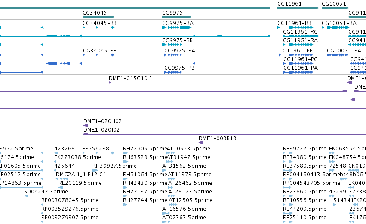Image resolution: width=366 pixels, height=224 pixels.
Task: Open transcript CG9975-RA label
Action: [x=178, y=23]
